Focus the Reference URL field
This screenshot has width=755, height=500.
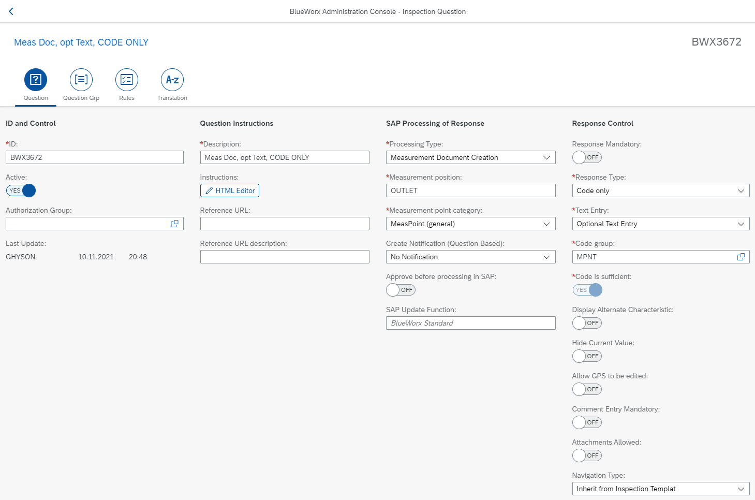coord(285,224)
